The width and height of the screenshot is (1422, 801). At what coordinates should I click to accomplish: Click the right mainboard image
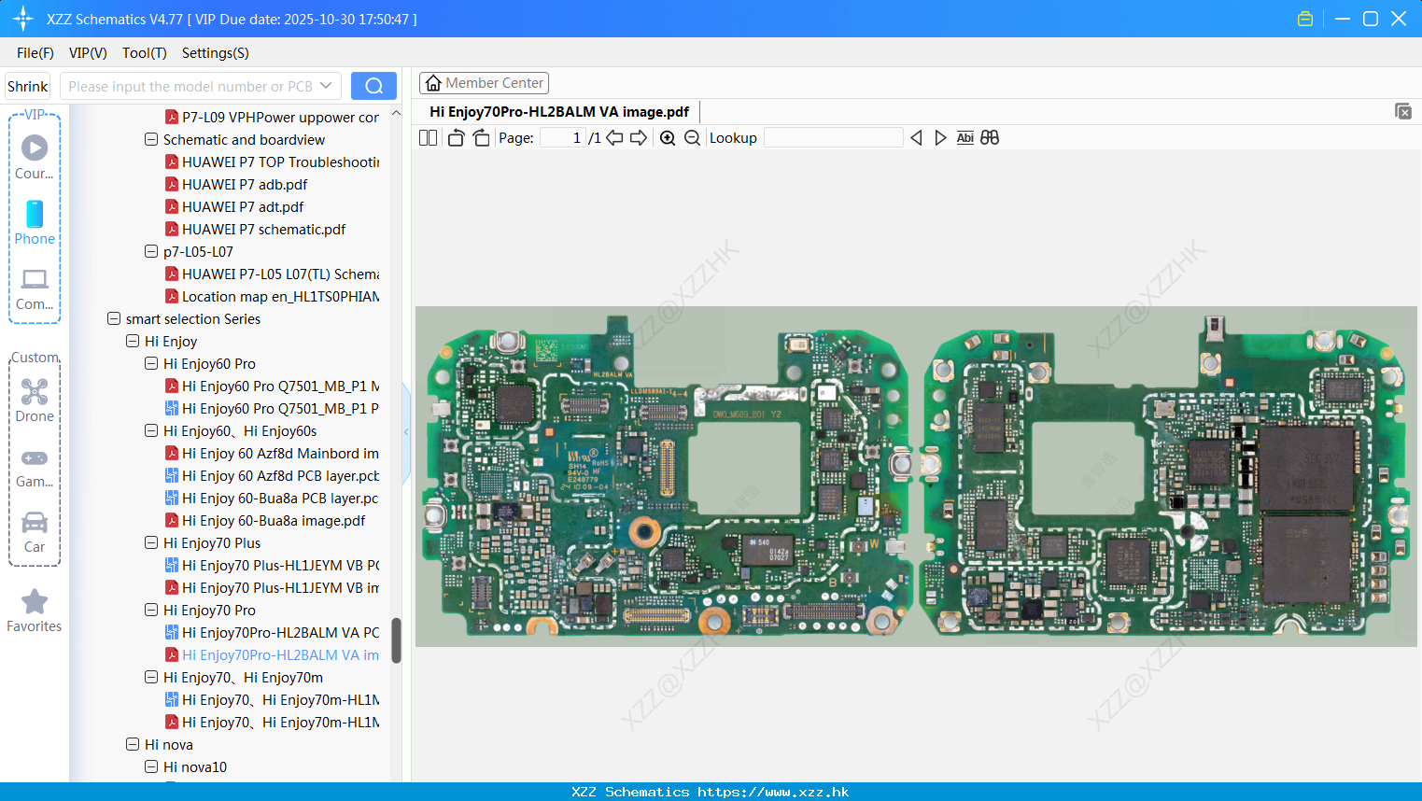(1162, 477)
